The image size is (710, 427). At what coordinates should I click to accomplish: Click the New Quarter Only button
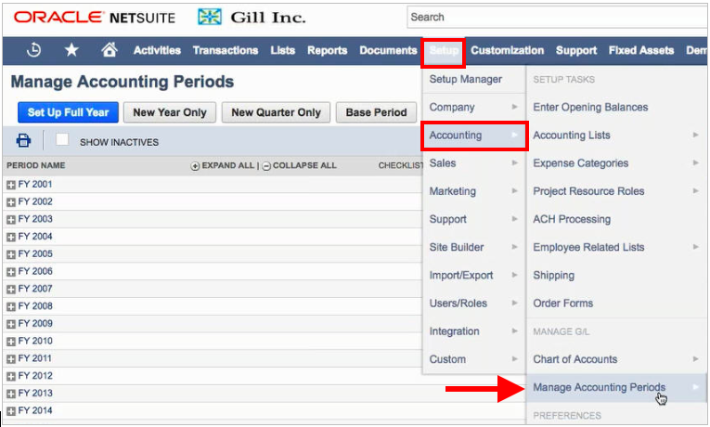[276, 112]
